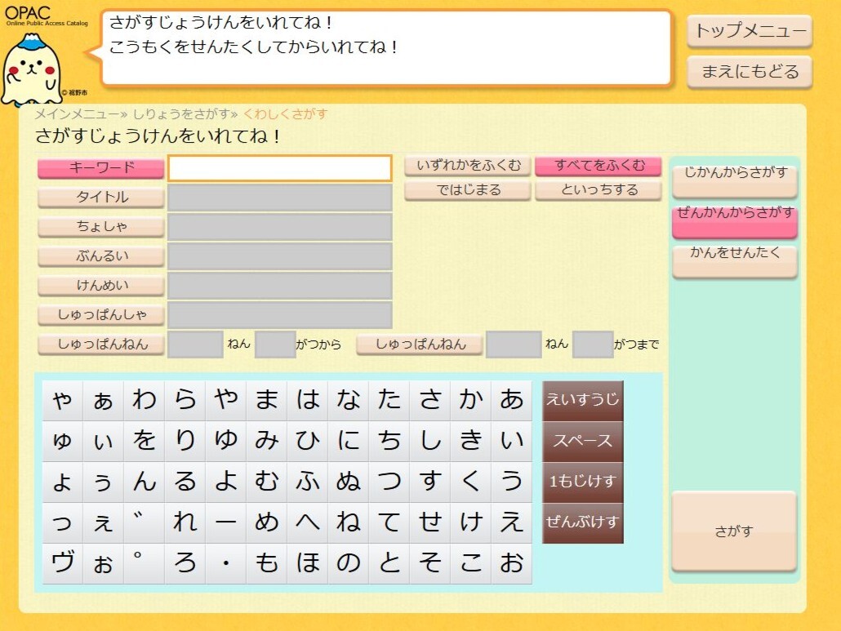This screenshot has width=841, height=631.
Task: Tap the き key on the keyboard
Action: click(471, 442)
